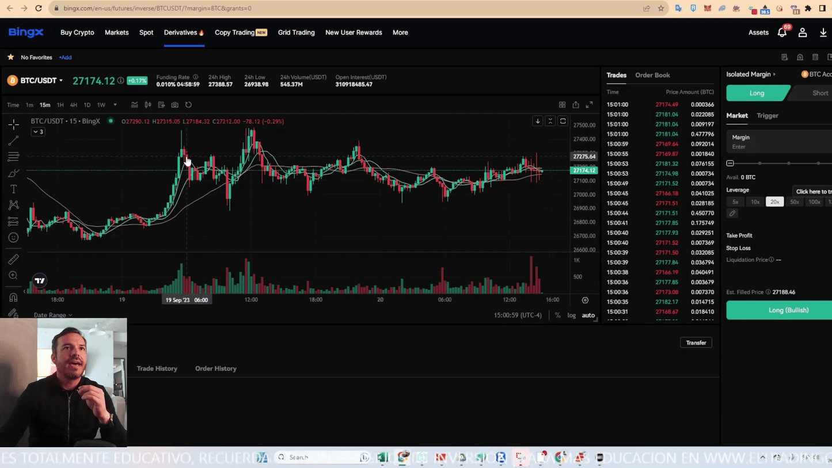Change the candlestick chart type
Screen dimensions: 832x468
click(x=148, y=105)
